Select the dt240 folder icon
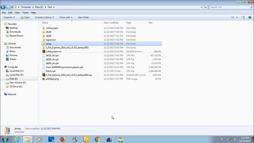The image size is (254, 143). coord(44,36)
